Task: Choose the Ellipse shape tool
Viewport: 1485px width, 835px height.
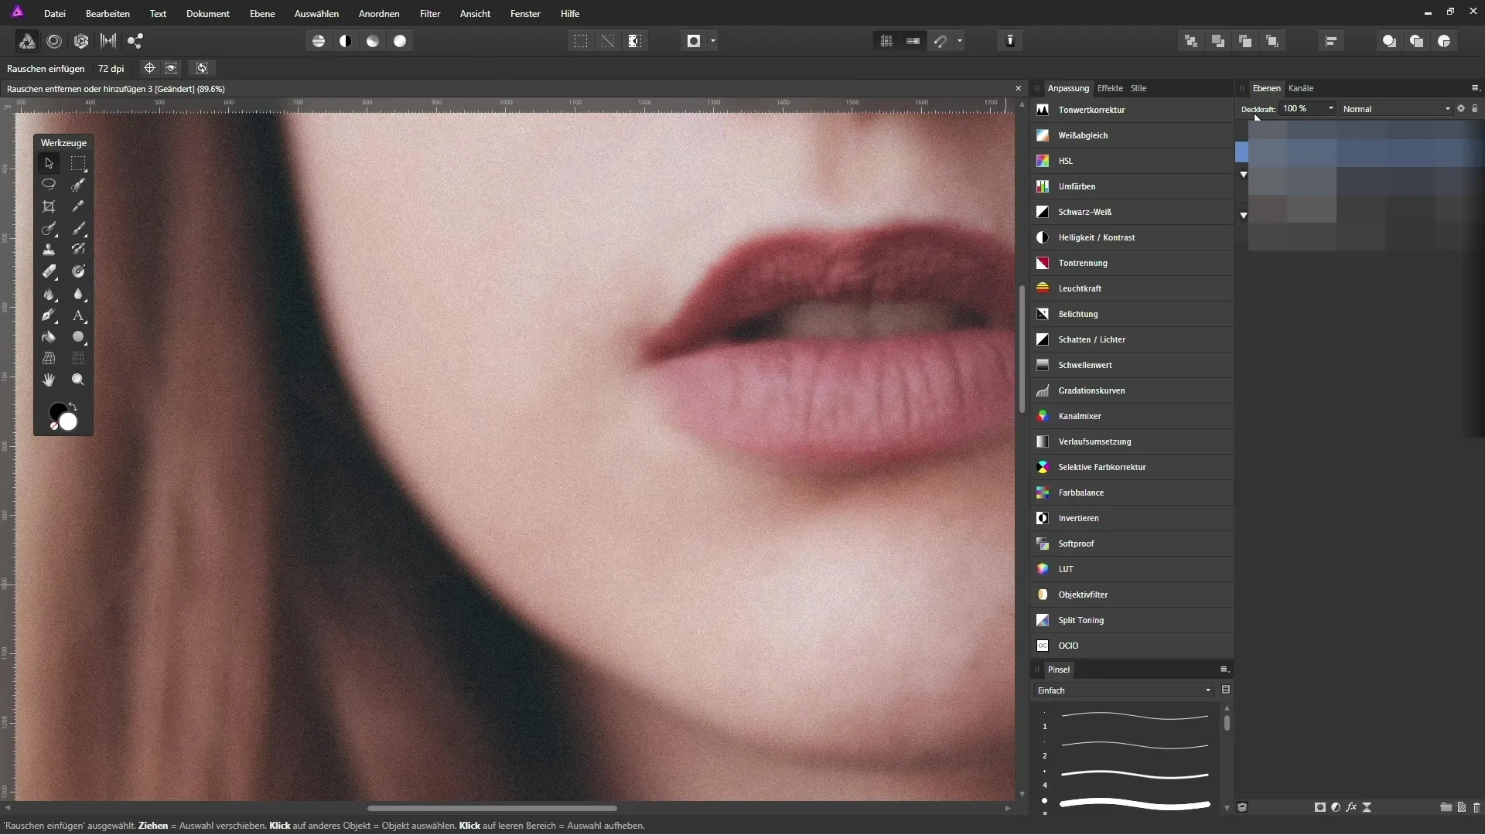Action: [78, 337]
